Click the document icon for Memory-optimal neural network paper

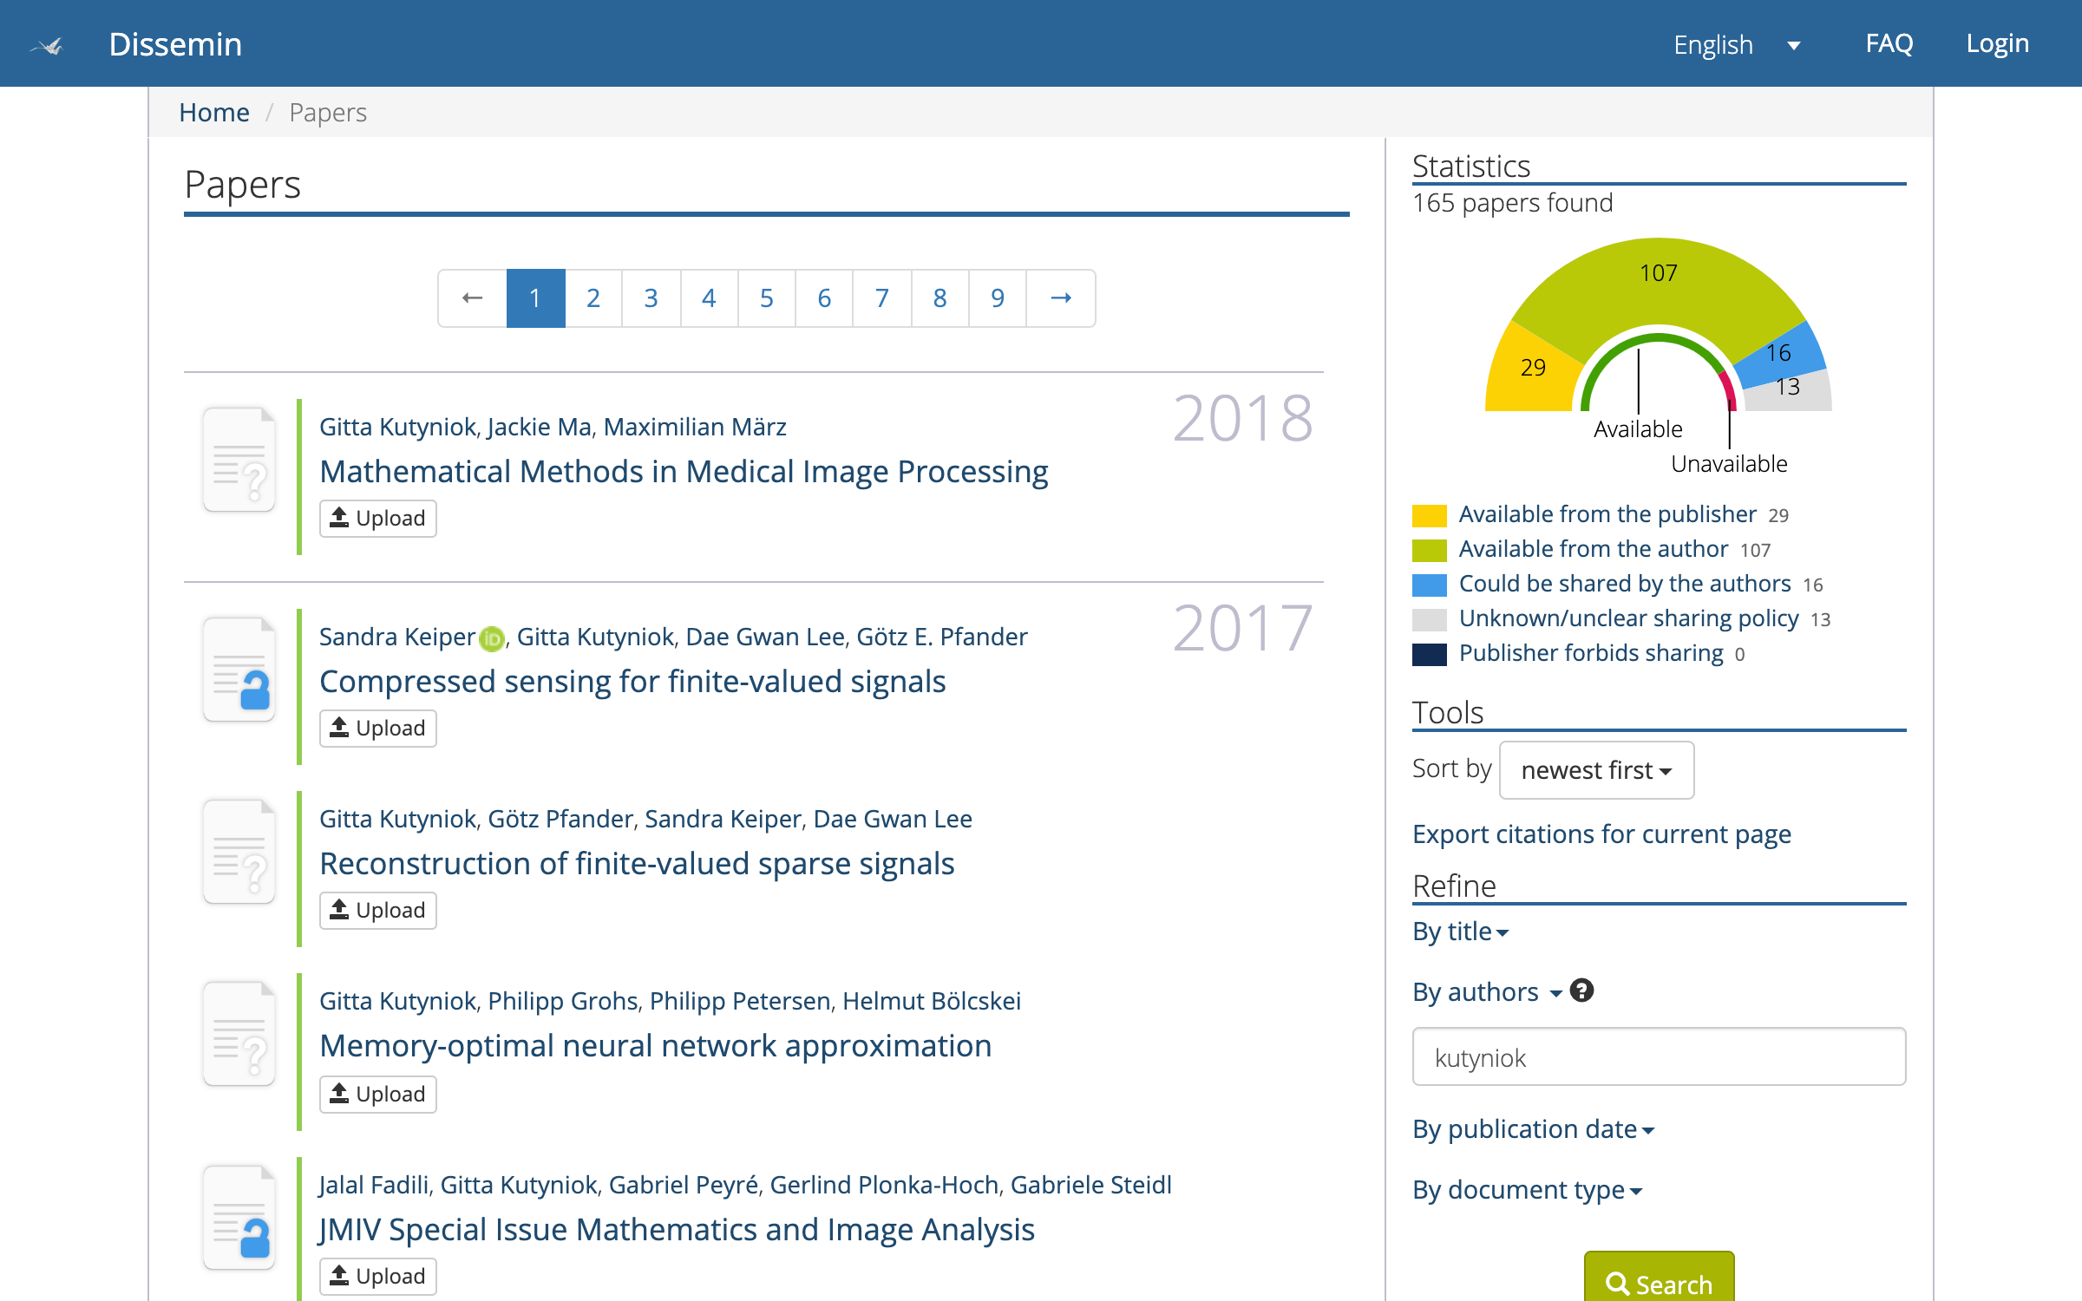coord(239,1034)
